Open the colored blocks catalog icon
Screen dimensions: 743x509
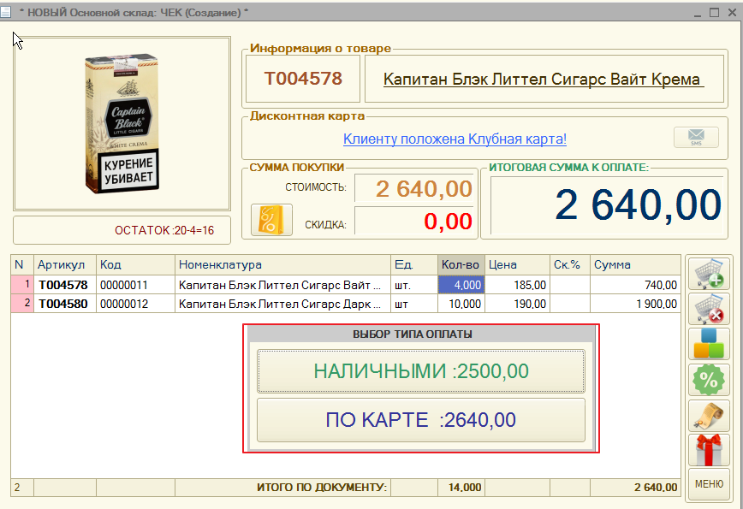[709, 344]
